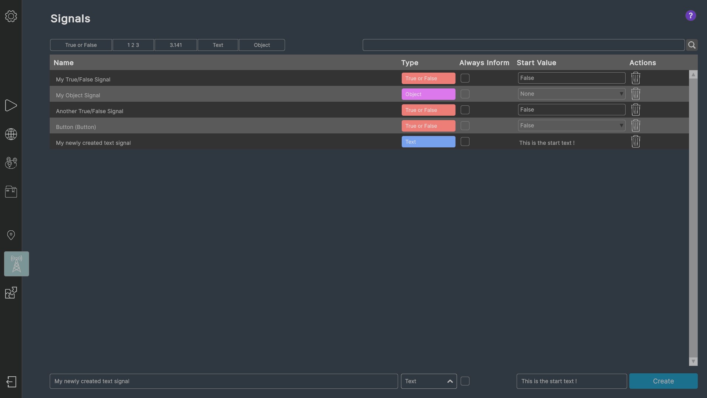Click the magnifier search button
This screenshot has width=707, height=398.
click(692, 45)
